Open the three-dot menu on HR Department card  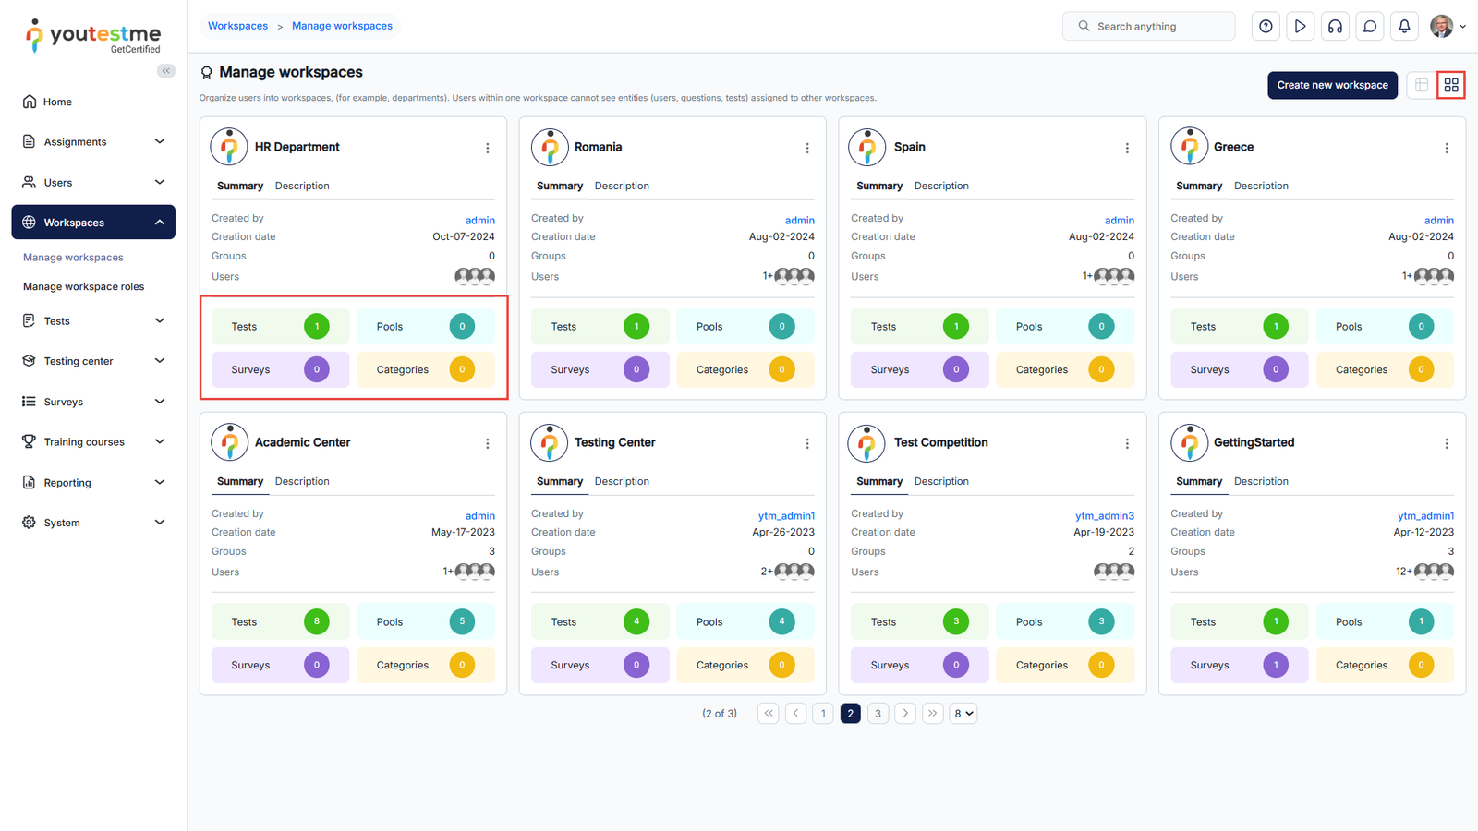click(488, 148)
